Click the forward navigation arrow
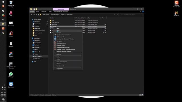The height and width of the screenshot is (102, 182). coord(34,15)
